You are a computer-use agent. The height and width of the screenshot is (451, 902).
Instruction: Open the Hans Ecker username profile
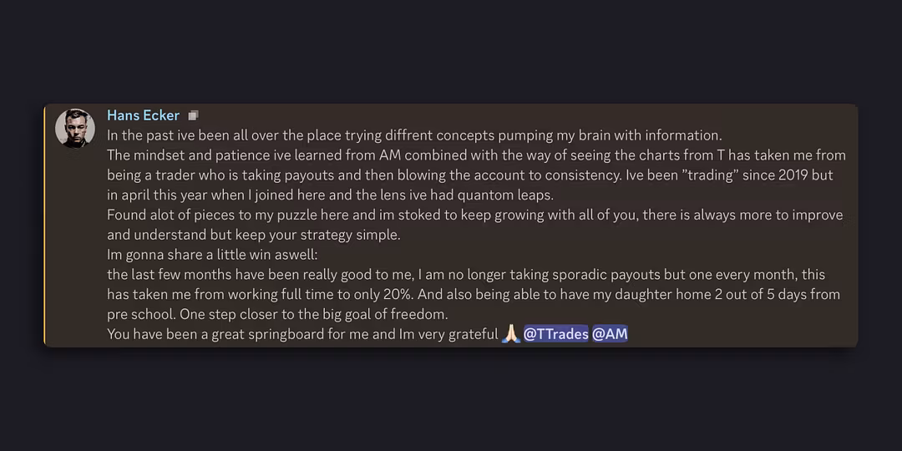(143, 115)
